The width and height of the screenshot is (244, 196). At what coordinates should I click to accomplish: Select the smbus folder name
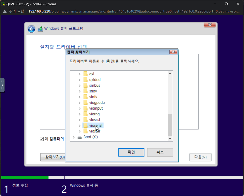point(94,85)
